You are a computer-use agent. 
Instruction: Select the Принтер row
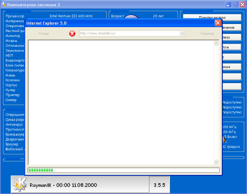(13, 95)
